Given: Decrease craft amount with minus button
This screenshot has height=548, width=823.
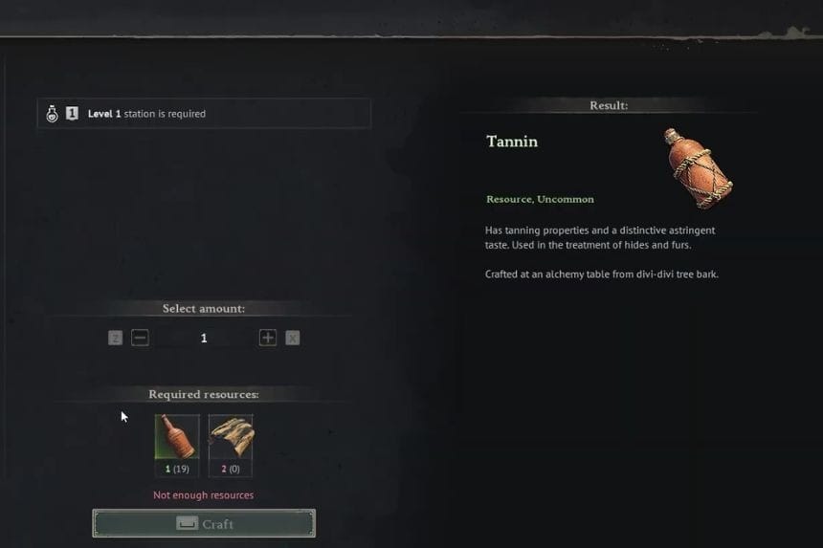Looking at the screenshot, I should (x=140, y=338).
